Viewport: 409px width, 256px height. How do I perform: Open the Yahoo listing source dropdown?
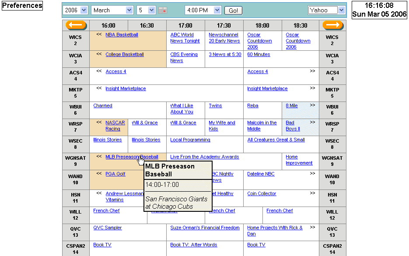pos(327,10)
